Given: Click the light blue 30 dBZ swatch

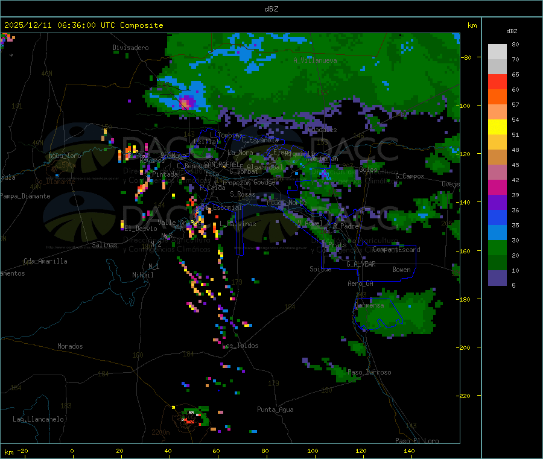Looking at the screenshot, I should 497,233.
